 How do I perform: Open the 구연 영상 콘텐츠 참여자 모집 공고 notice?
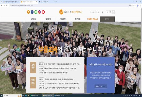pyautogui.click(x=54, y=73)
